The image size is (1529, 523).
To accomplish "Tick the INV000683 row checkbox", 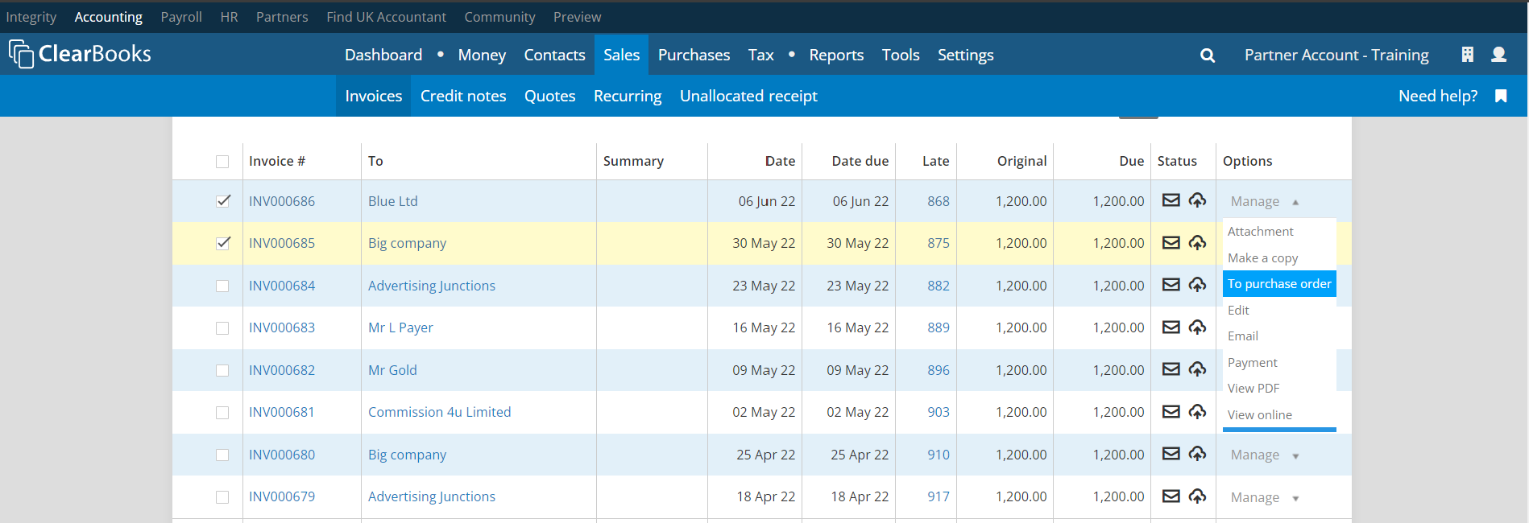I will pyautogui.click(x=222, y=328).
